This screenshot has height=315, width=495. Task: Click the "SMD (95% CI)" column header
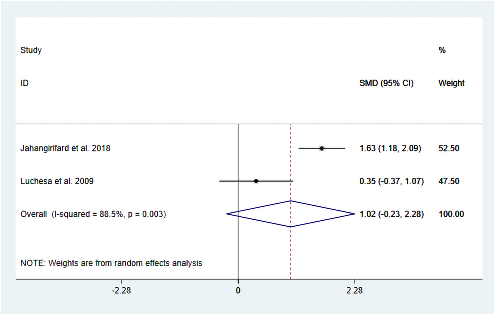tap(386, 83)
